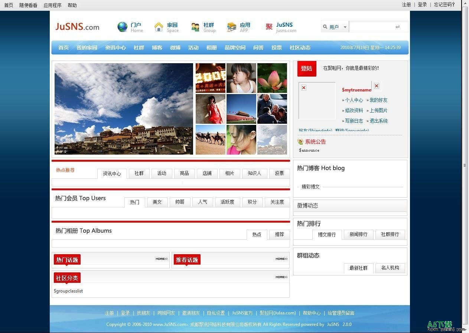Click the 社群 Group people icon
Viewport: 469px width, 333px height.
[195, 27]
